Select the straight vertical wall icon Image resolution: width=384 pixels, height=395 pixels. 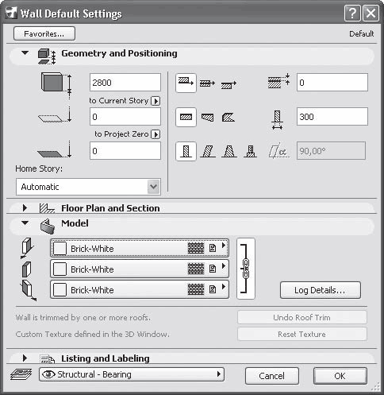tap(186, 151)
